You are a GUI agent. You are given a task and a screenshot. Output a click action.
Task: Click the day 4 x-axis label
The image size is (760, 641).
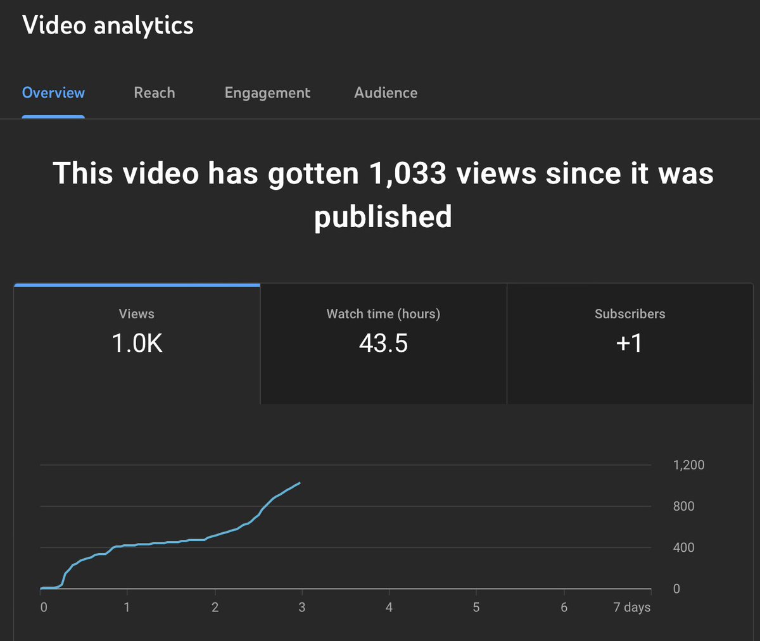(389, 607)
